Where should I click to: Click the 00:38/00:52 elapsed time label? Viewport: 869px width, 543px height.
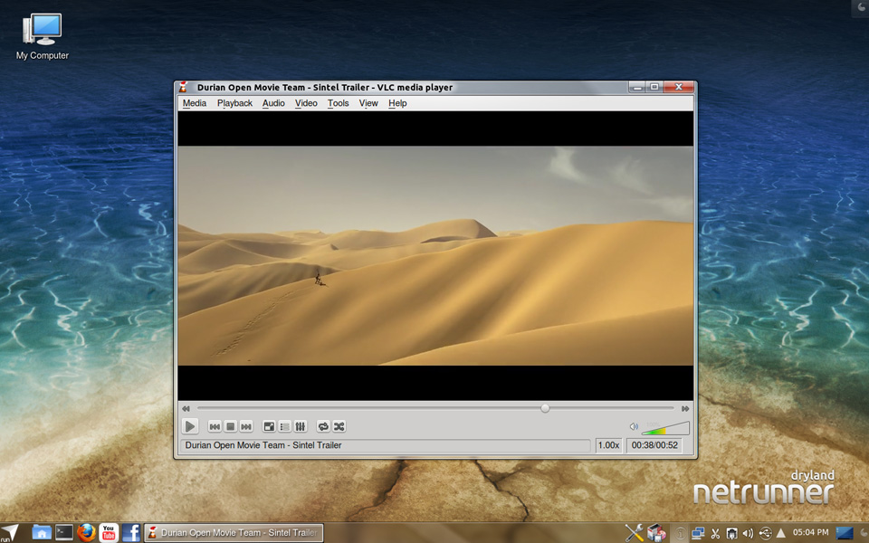coord(654,445)
